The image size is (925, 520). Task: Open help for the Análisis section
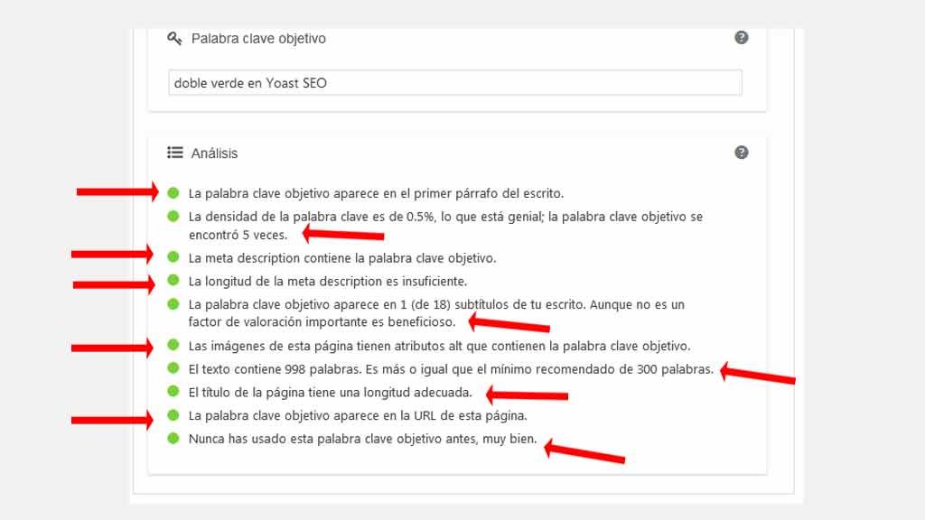click(x=742, y=153)
